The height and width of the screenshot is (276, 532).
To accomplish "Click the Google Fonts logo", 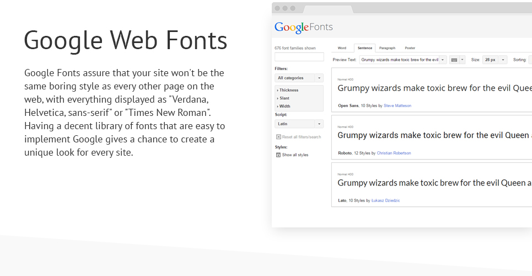I will (x=304, y=27).
